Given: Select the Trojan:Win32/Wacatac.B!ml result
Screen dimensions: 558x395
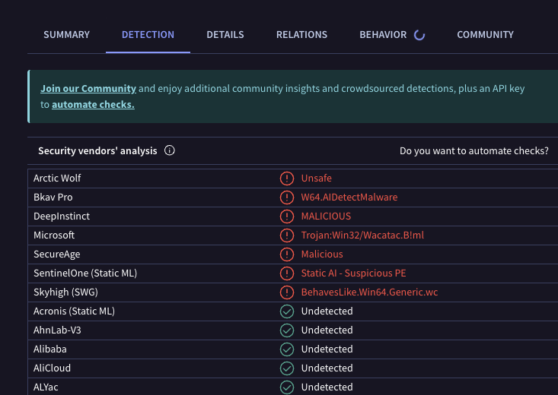Looking at the screenshot, I should click(x=362, y=235).
